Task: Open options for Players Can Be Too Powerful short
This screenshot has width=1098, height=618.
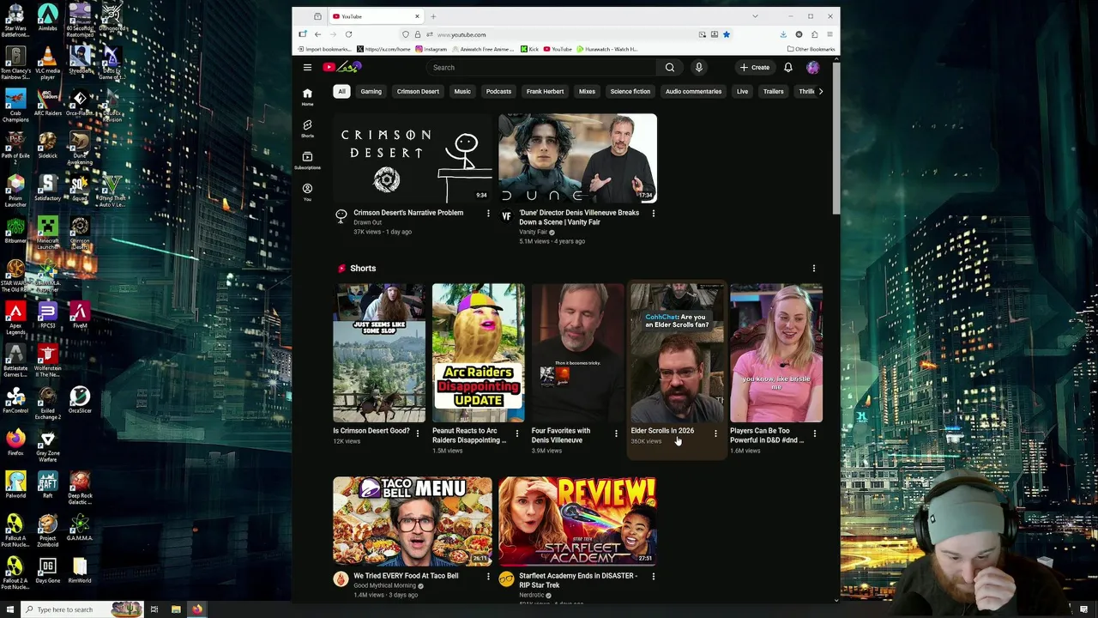Action: point(814,433)
